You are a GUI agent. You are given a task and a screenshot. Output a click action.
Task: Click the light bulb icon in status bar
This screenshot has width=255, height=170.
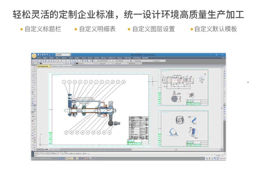[x=212, y=159]
